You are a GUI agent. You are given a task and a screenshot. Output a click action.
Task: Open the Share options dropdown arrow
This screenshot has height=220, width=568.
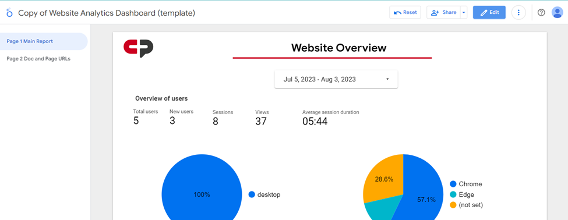pyautogui.click(x=464, y=12)
